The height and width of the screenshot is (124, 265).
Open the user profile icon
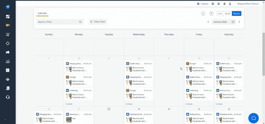click(x=230, y=4)
